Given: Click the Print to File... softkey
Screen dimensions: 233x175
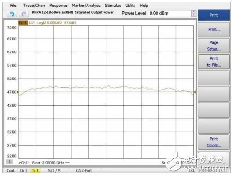Looking at the screenshot, I should [214, 62].
